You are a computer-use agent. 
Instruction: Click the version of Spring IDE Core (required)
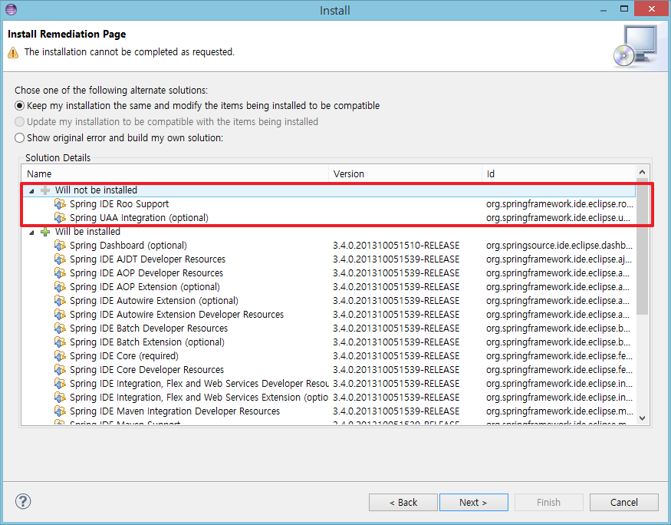click(396, 356)
